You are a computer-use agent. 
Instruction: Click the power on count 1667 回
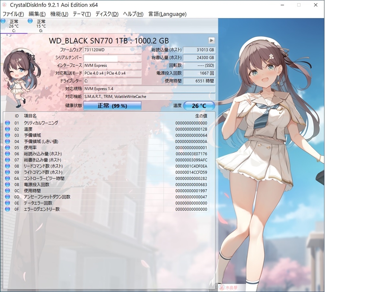(x=199, y=73)
